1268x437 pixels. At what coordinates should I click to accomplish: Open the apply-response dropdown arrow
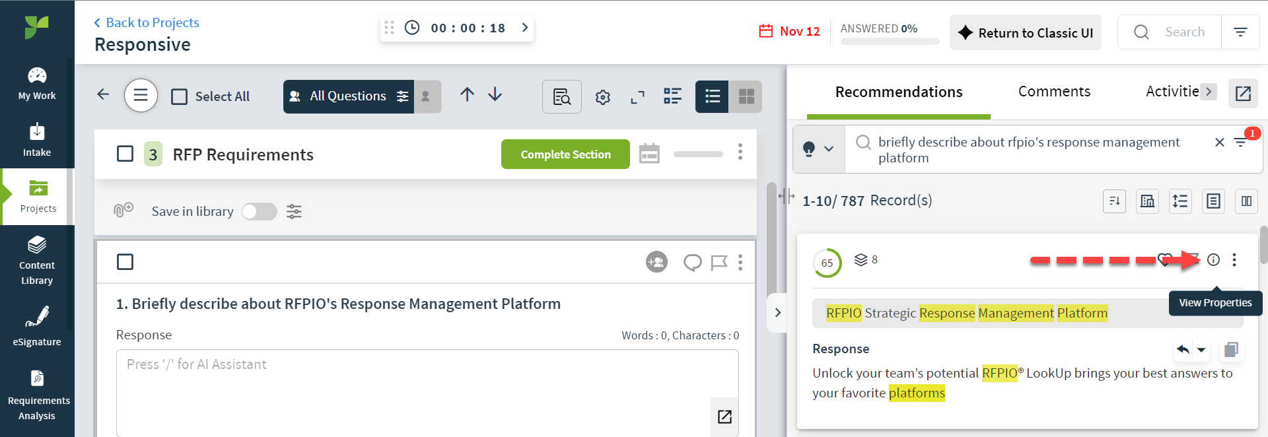pyautogui.click(x=1201, y=350)
